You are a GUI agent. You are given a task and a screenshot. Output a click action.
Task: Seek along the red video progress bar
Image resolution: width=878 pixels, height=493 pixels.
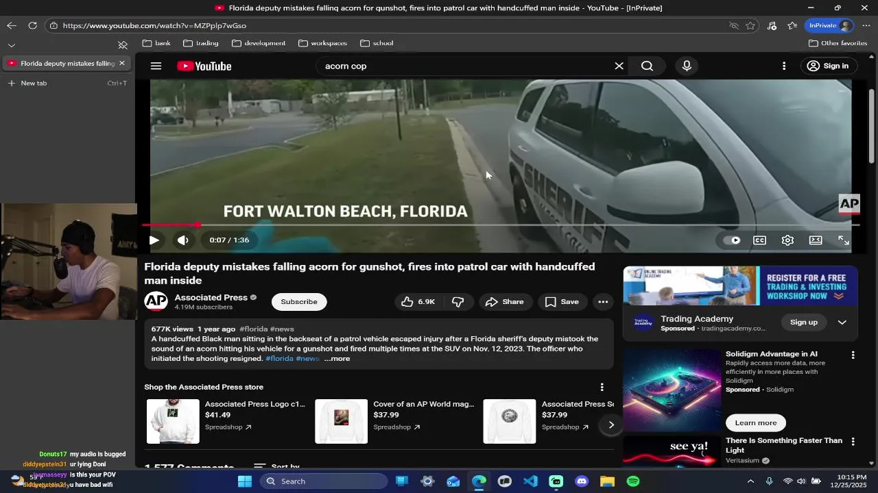click(501, 225)
